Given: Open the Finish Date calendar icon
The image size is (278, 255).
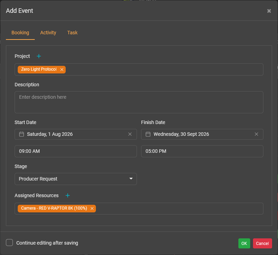Looking at the screenshot, I should coord(148,134).
